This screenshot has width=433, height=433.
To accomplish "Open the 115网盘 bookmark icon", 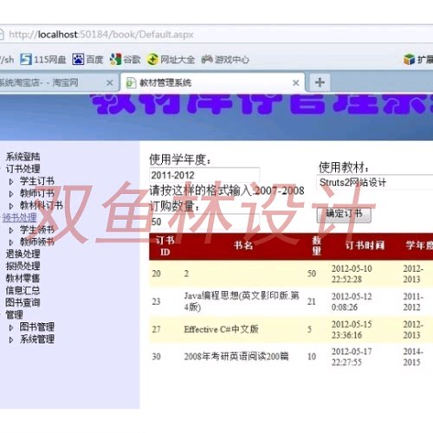I will click(x=26, y=60).
